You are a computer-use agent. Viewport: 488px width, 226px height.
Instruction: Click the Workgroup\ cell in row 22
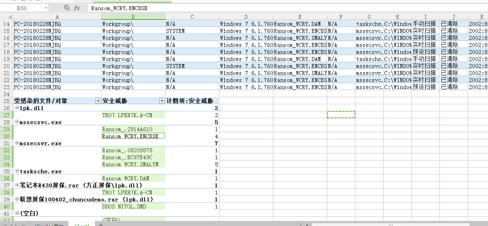133,80
